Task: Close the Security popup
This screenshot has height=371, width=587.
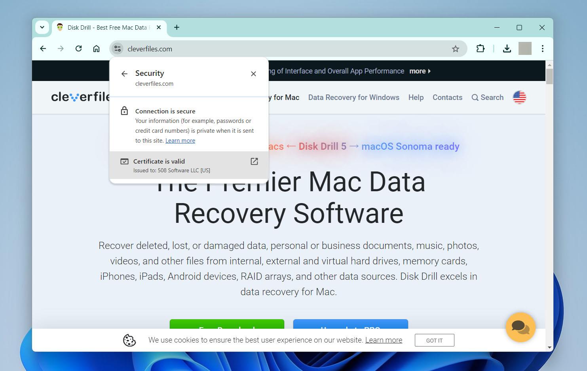Action: click(254, 74)
